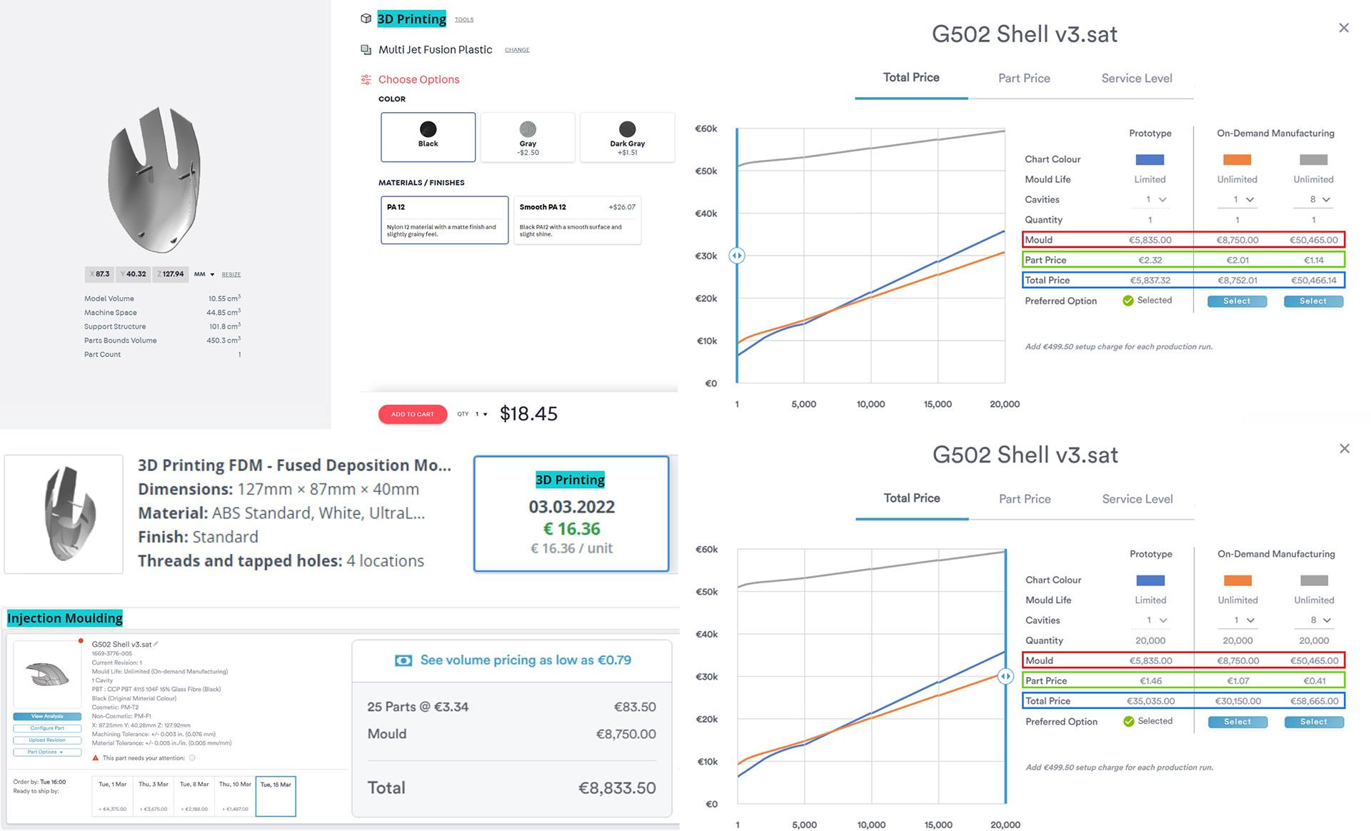This screenshot has height=831, width=1371.
Task: Switch to Service Level tab in quantity-1 panel
Action: (1137, 78)
